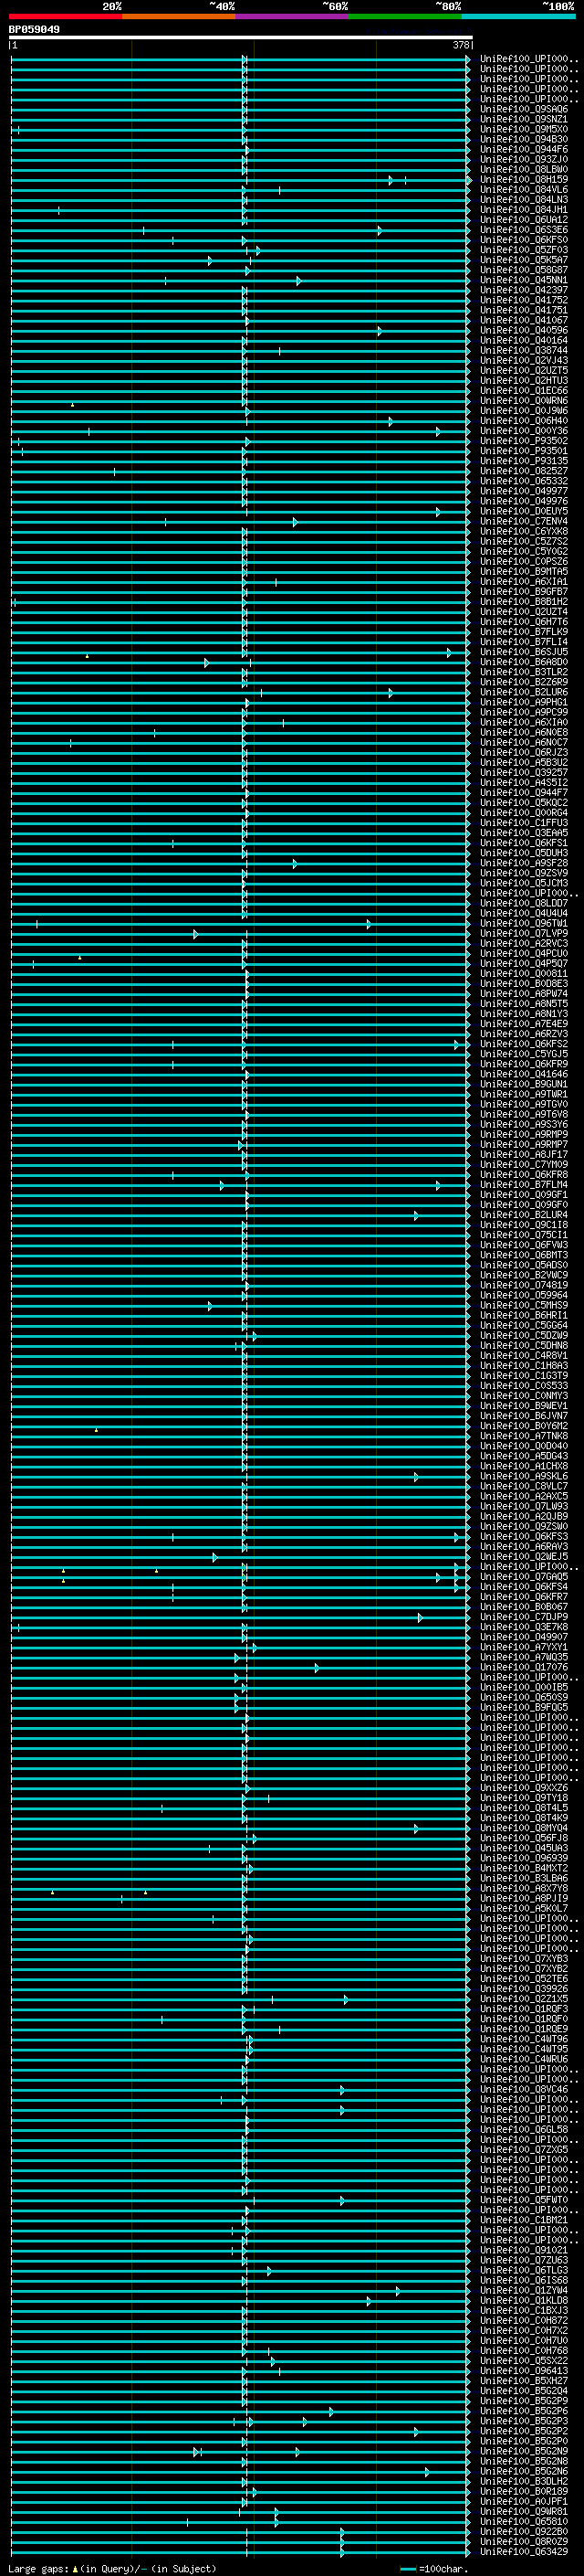
Task: Click the UniRef100_D0EUY5 hit label
Action: pyautogui.click(x=523, y=511)
